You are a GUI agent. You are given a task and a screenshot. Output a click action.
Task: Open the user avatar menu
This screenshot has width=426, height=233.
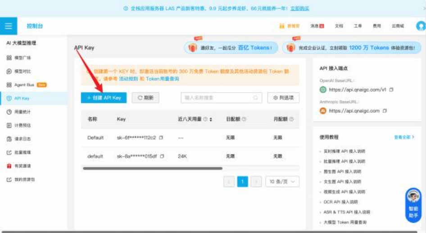pos(421,26)
